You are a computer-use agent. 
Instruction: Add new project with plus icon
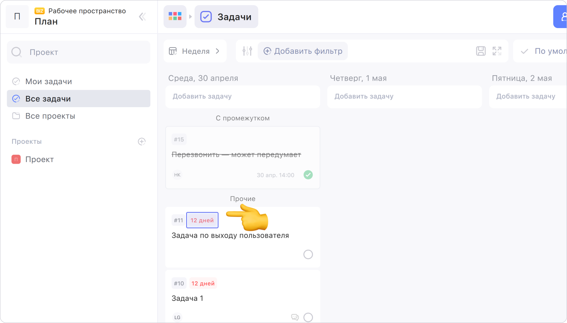[142, 141]
